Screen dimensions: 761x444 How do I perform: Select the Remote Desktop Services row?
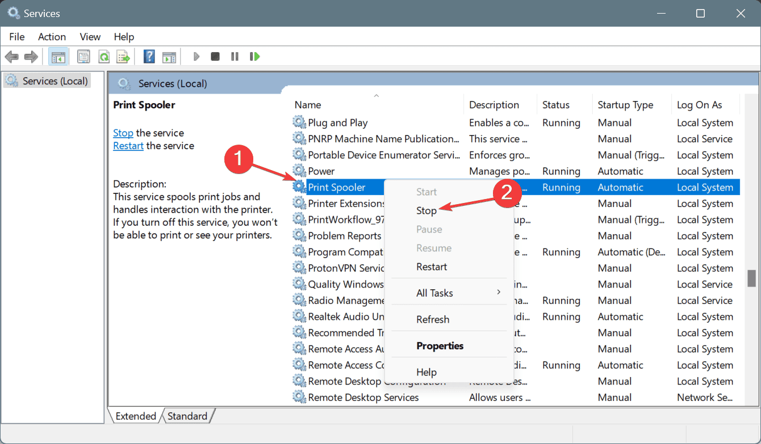515,397
